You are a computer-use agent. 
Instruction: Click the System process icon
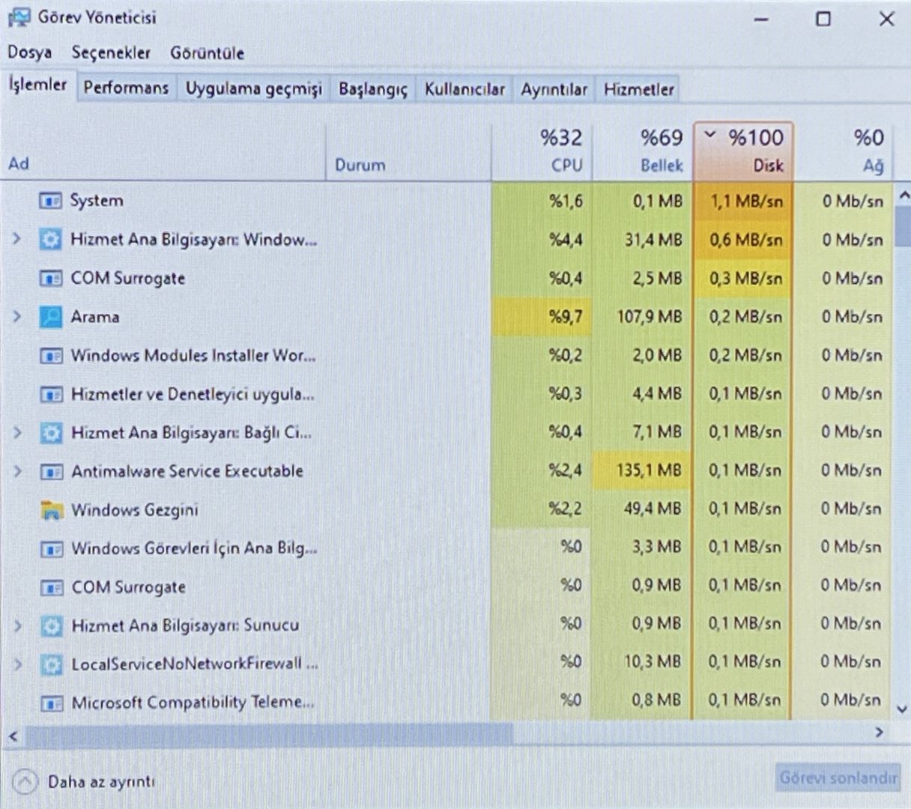pyautogui.click(x=50, y=201)
